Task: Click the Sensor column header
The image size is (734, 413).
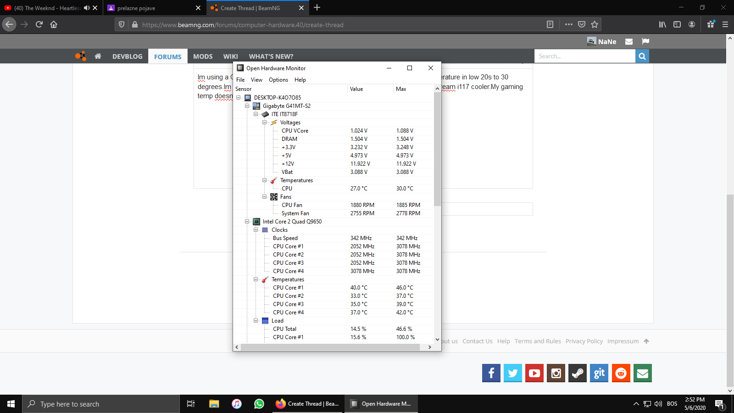Action: [x=290, y=89]
